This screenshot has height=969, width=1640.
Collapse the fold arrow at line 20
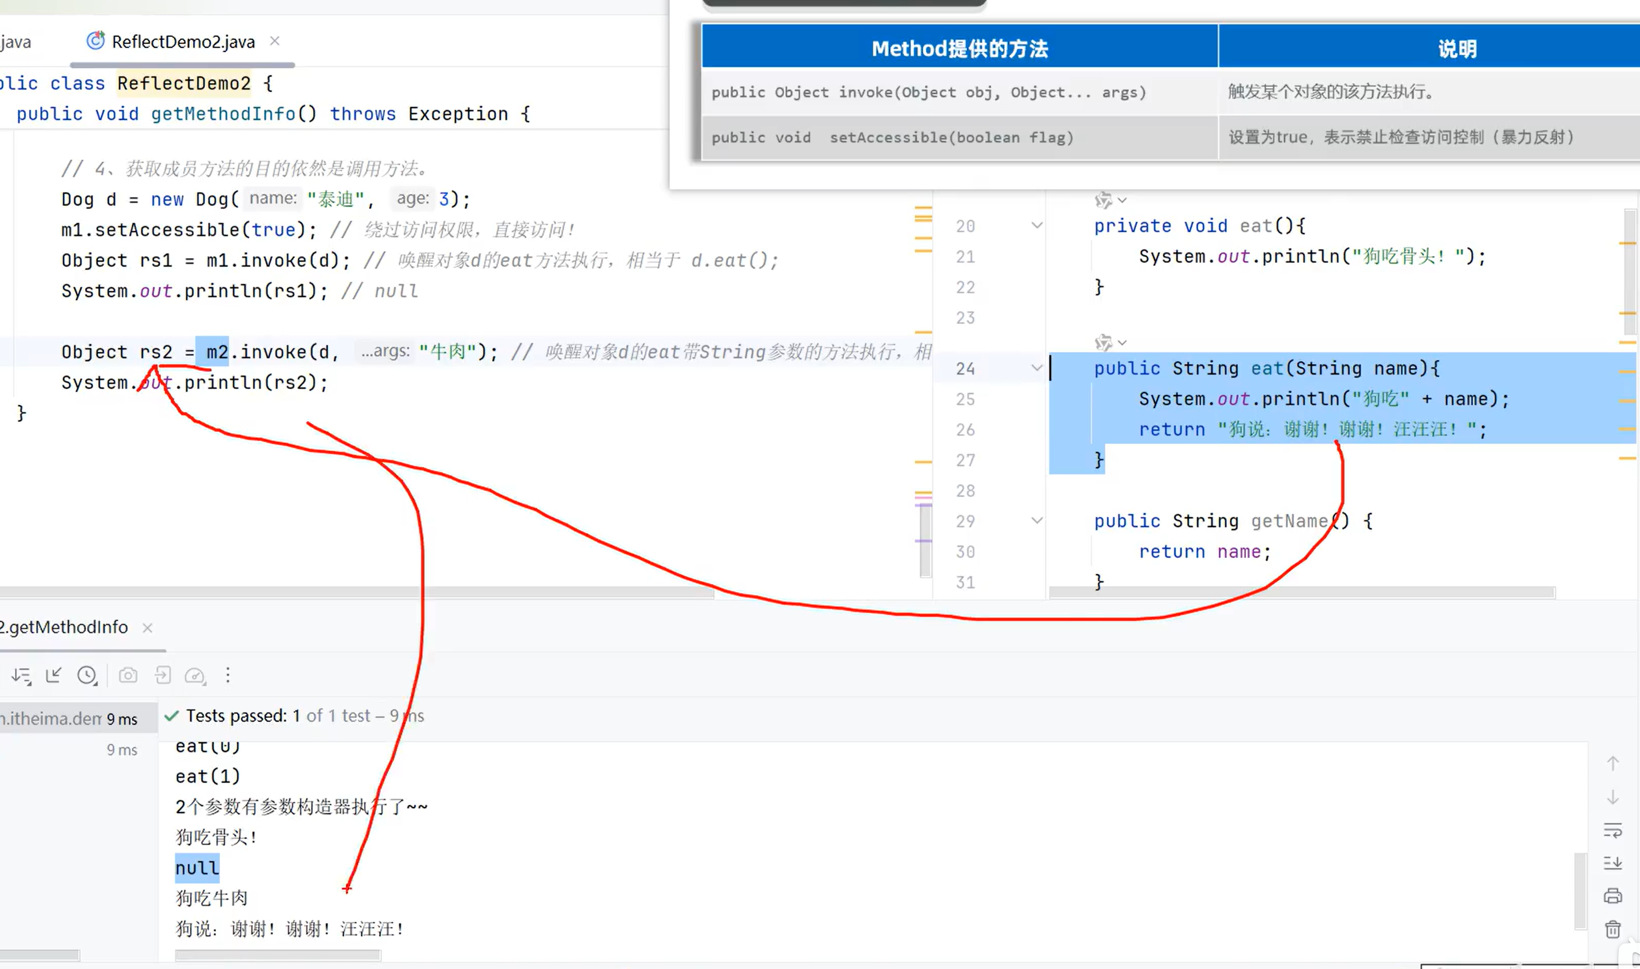click(x=1037, y=226)
